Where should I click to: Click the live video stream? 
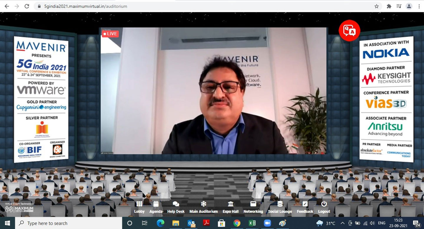(x=213, y=91)
